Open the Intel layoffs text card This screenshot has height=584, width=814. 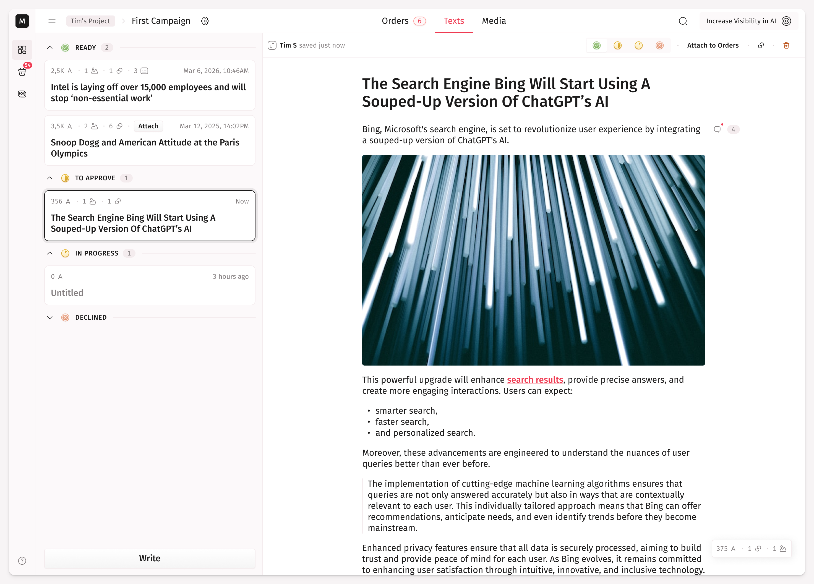[x=150, y=92]
